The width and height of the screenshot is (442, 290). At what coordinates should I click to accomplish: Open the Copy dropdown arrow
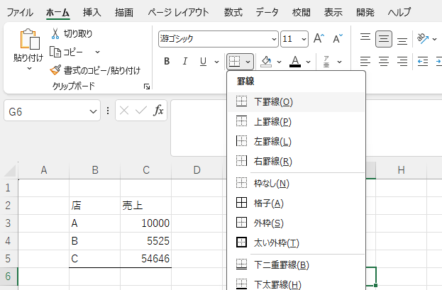click(x=97, y=52)
